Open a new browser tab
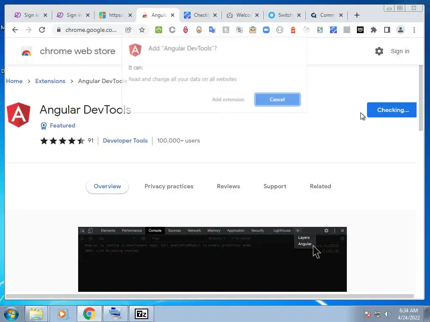The width and height of the screenshot is (430, 322). point(357,15)
